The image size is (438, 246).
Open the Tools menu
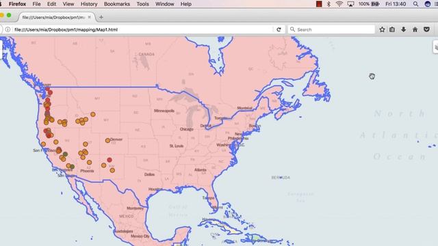(x=142, y=4)
